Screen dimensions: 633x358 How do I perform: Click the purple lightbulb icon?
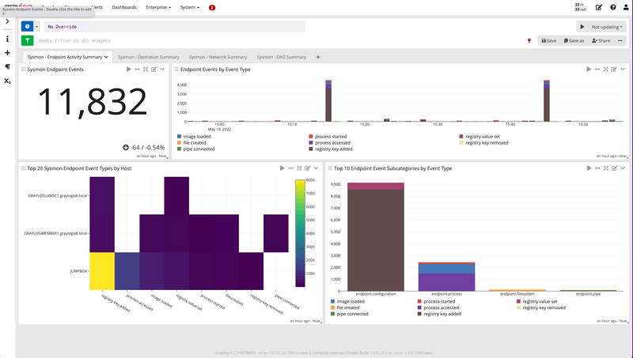coord(529,40)
